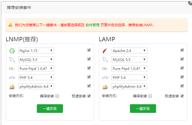The image size is (192, 125).
Task: Open the 软件管理 link
Action: 93,25
